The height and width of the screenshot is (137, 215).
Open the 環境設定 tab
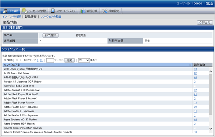coord(111,11)
